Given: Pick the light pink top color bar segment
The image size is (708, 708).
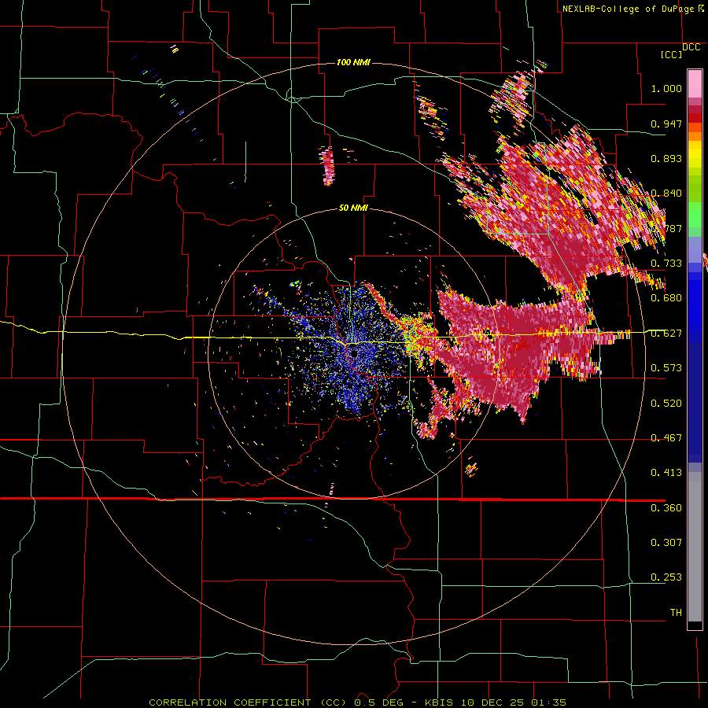Looking at the screenshot, I should pyautogui.click(x=695, y=84).
